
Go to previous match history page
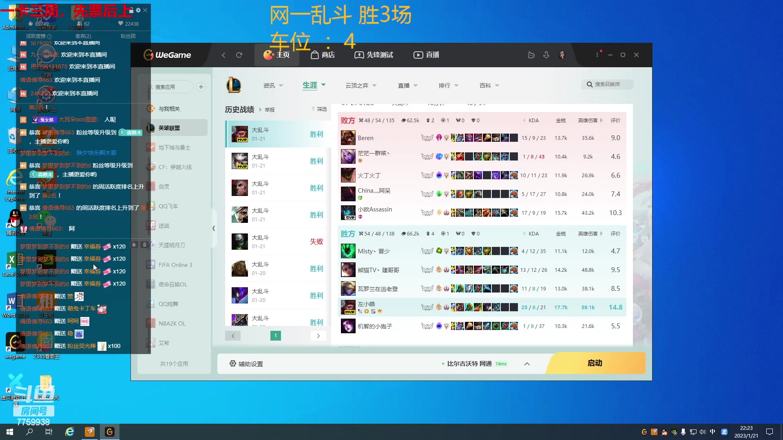233,336
